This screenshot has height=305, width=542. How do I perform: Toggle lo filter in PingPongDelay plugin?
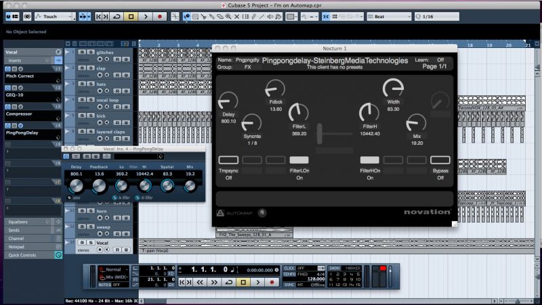[114, 197]
